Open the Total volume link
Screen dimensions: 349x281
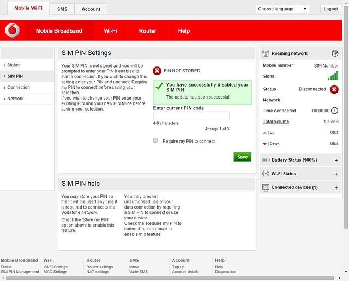point(276,121)
